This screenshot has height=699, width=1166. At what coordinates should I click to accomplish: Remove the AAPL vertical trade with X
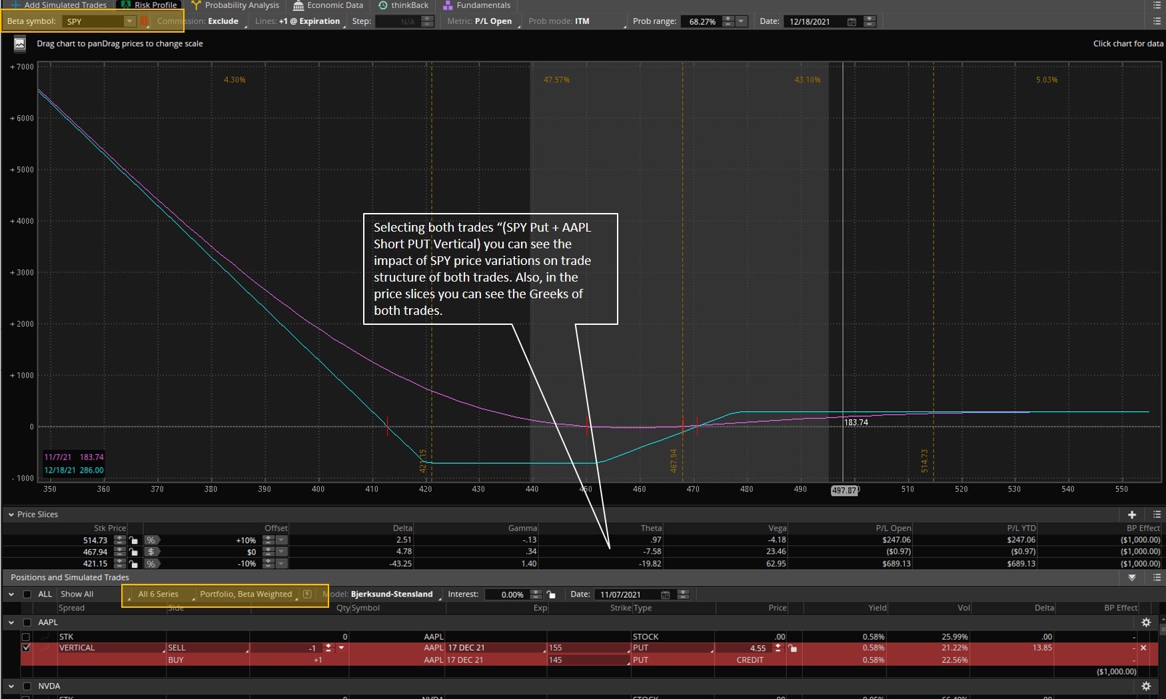pos(1143,648)
